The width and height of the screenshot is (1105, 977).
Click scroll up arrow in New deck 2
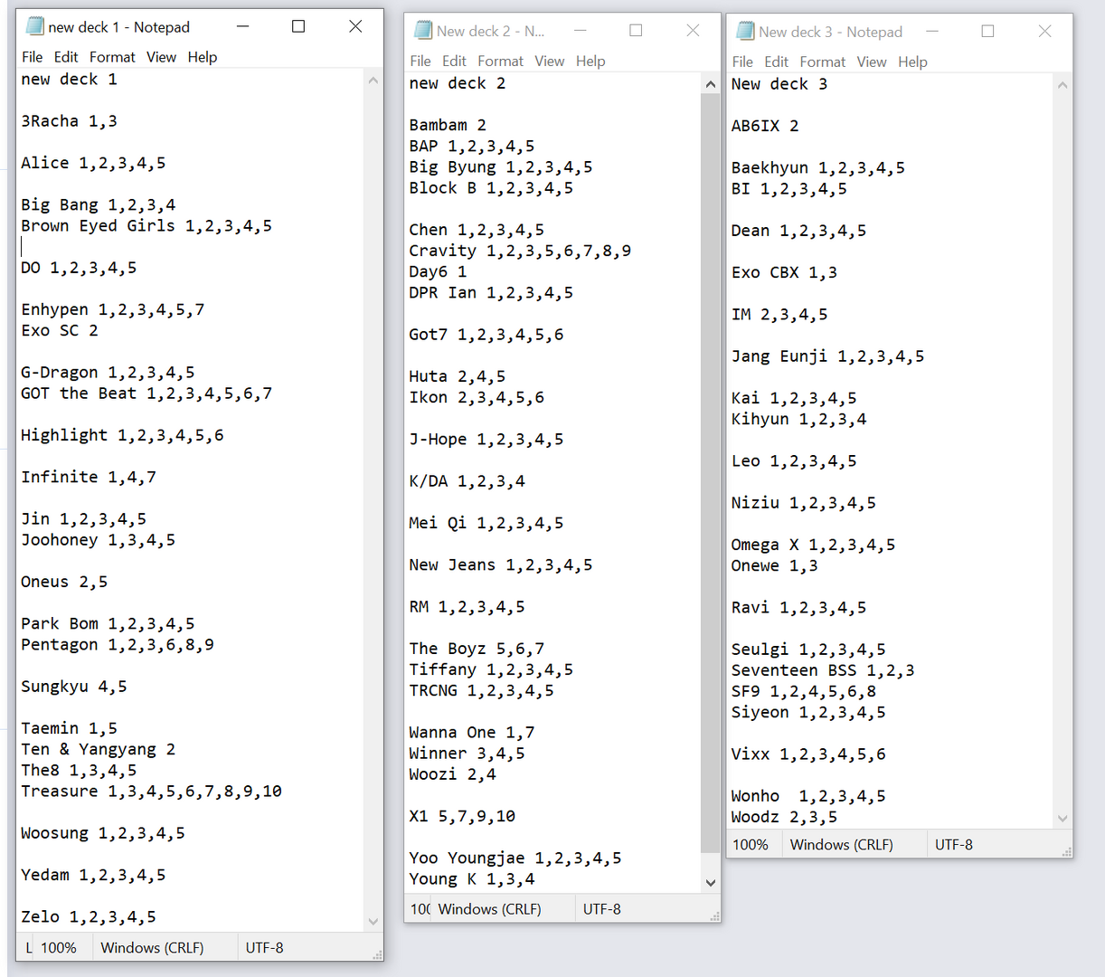711,84
